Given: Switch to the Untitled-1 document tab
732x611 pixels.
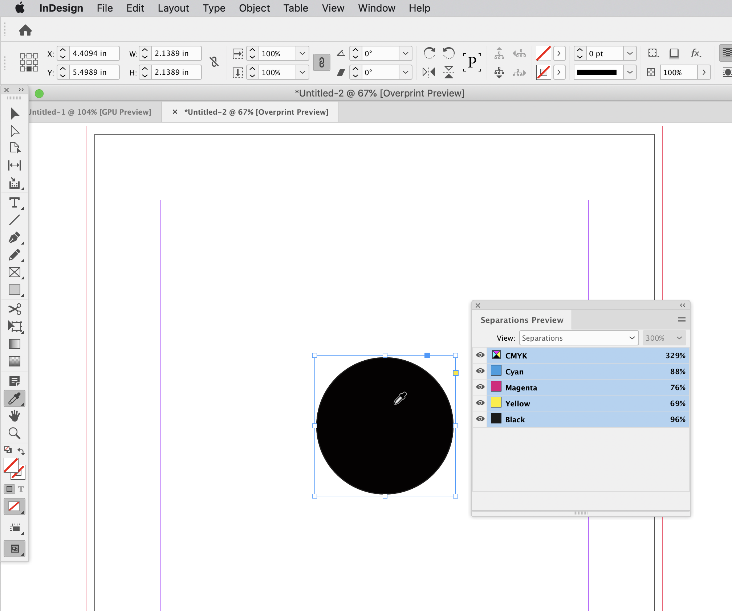Looking at the screenshot, I should click(x=91, y=112).
